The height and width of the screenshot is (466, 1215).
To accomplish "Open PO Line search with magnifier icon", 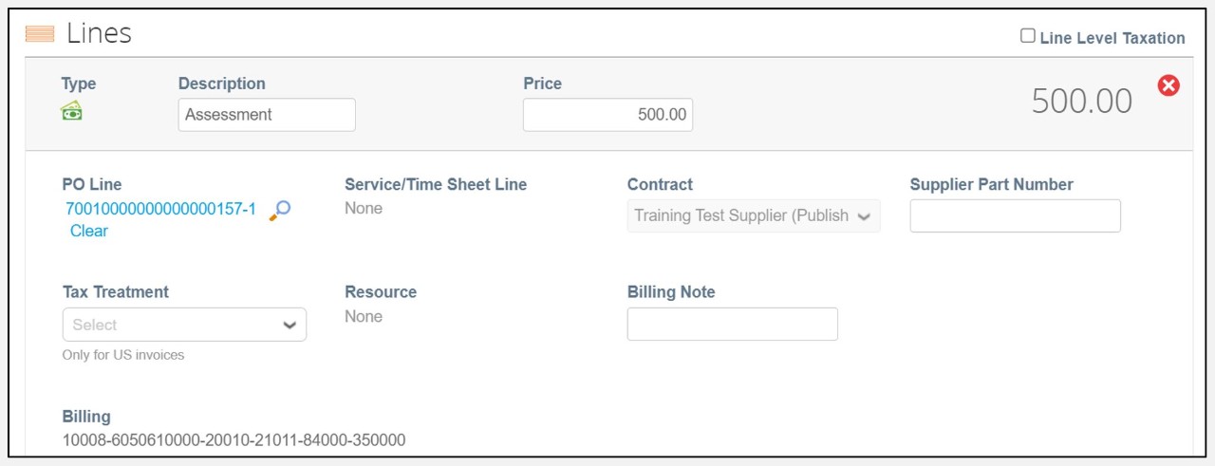I will (280, 210).
